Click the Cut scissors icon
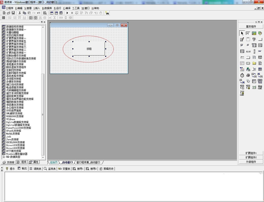Screen dimensions: 264x202 pyautogui.click(x=20, y=13)
